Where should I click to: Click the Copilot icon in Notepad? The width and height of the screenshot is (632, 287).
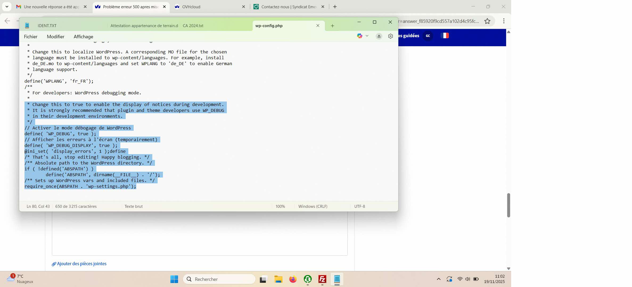pos(359,36)
